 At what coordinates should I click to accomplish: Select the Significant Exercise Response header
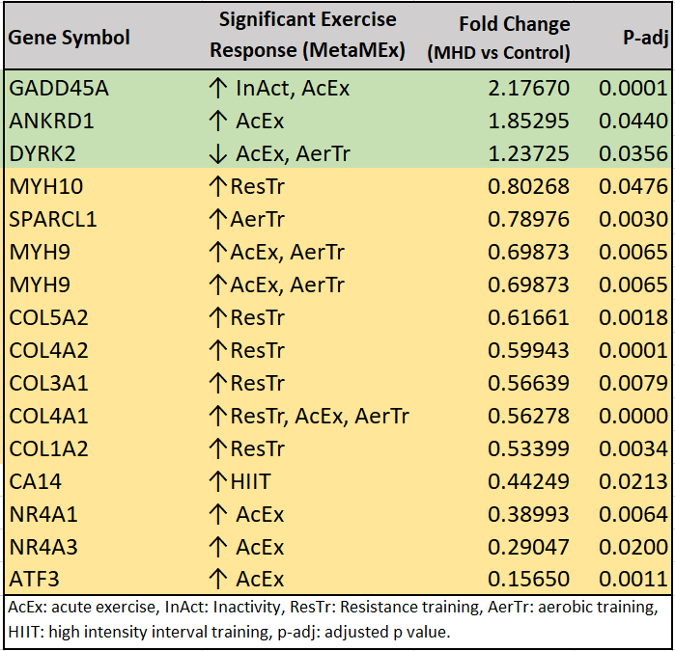[307, 35]
